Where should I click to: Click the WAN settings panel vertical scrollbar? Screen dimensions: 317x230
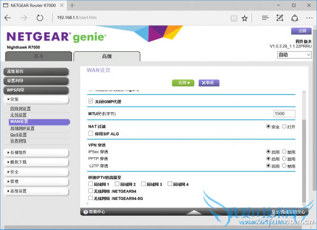[x=304, y=161]
